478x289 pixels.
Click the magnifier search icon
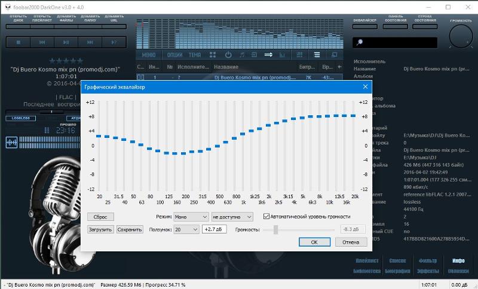[x=360, y=42]
